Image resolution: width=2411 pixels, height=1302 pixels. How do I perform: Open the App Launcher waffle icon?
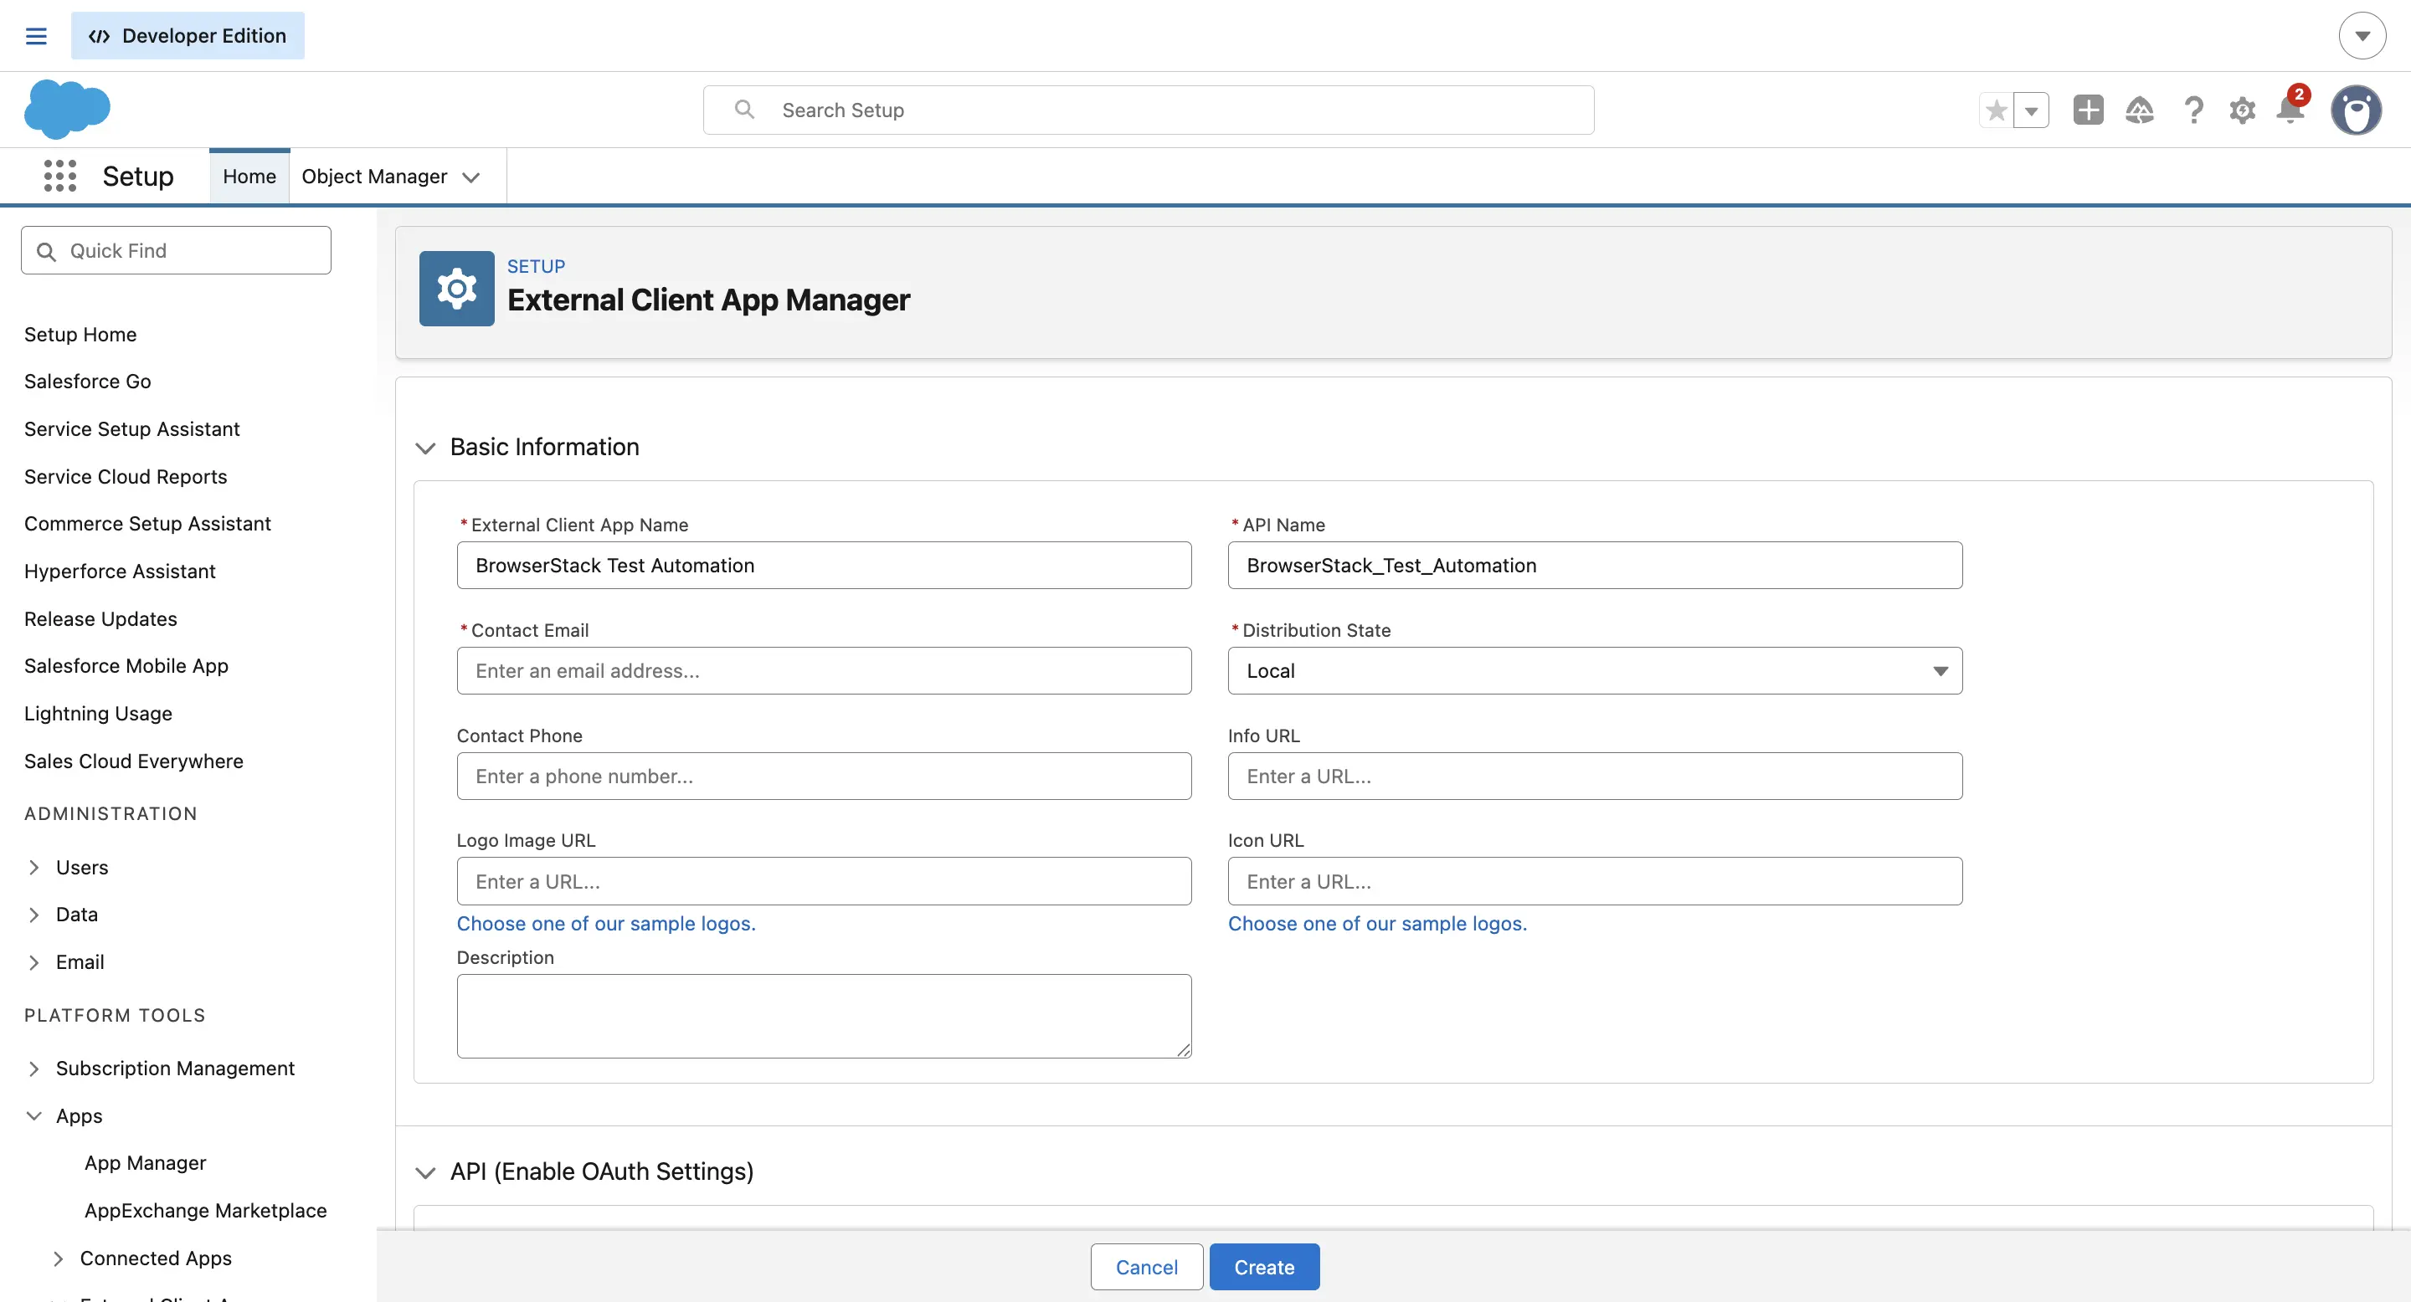(59, 175)
